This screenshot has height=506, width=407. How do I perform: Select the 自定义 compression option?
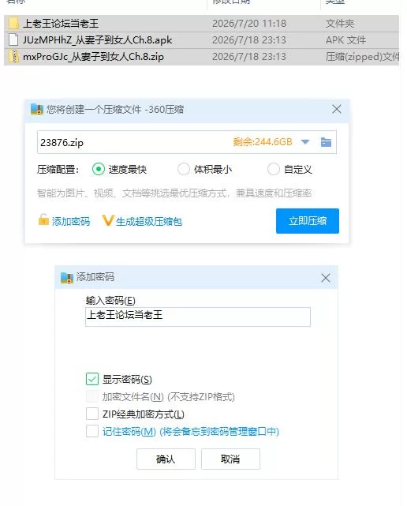[273, 169]
